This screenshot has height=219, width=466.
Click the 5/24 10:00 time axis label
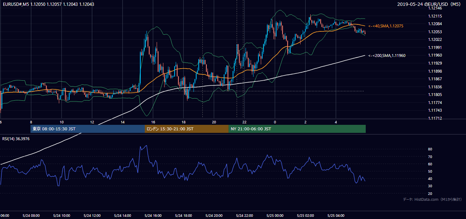(x=62, y=216)
